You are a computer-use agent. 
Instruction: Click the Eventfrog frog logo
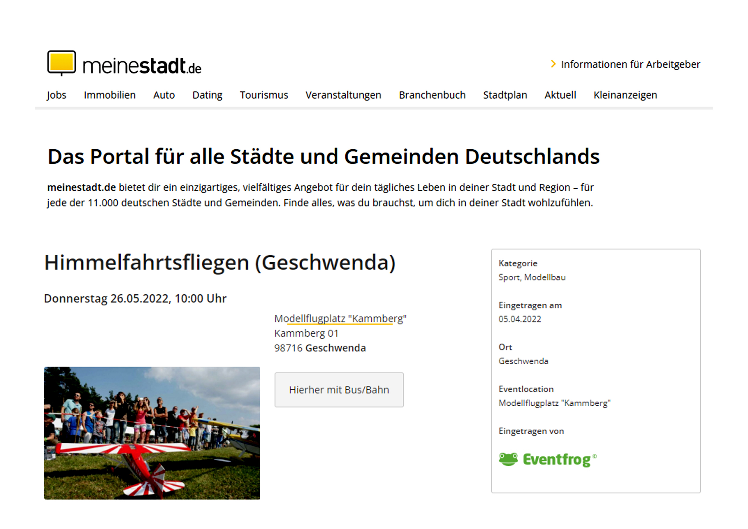(508, 459)
